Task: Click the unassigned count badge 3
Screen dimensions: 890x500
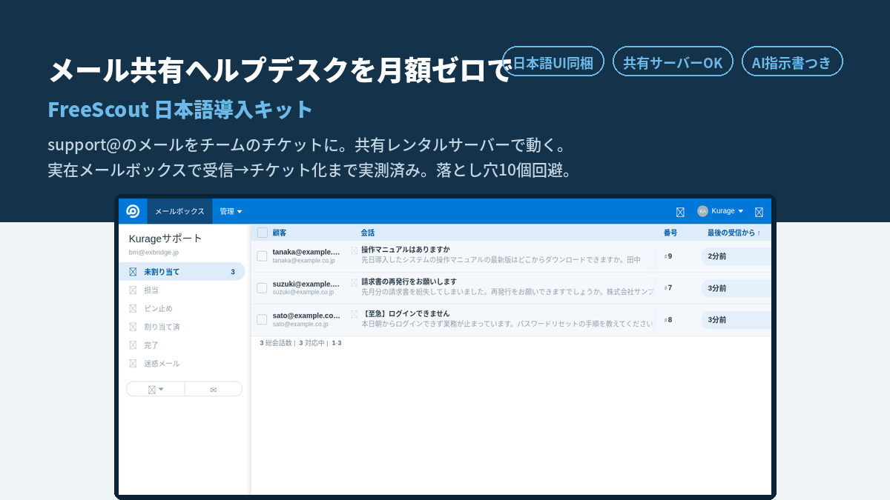Action: click(233, 272)
